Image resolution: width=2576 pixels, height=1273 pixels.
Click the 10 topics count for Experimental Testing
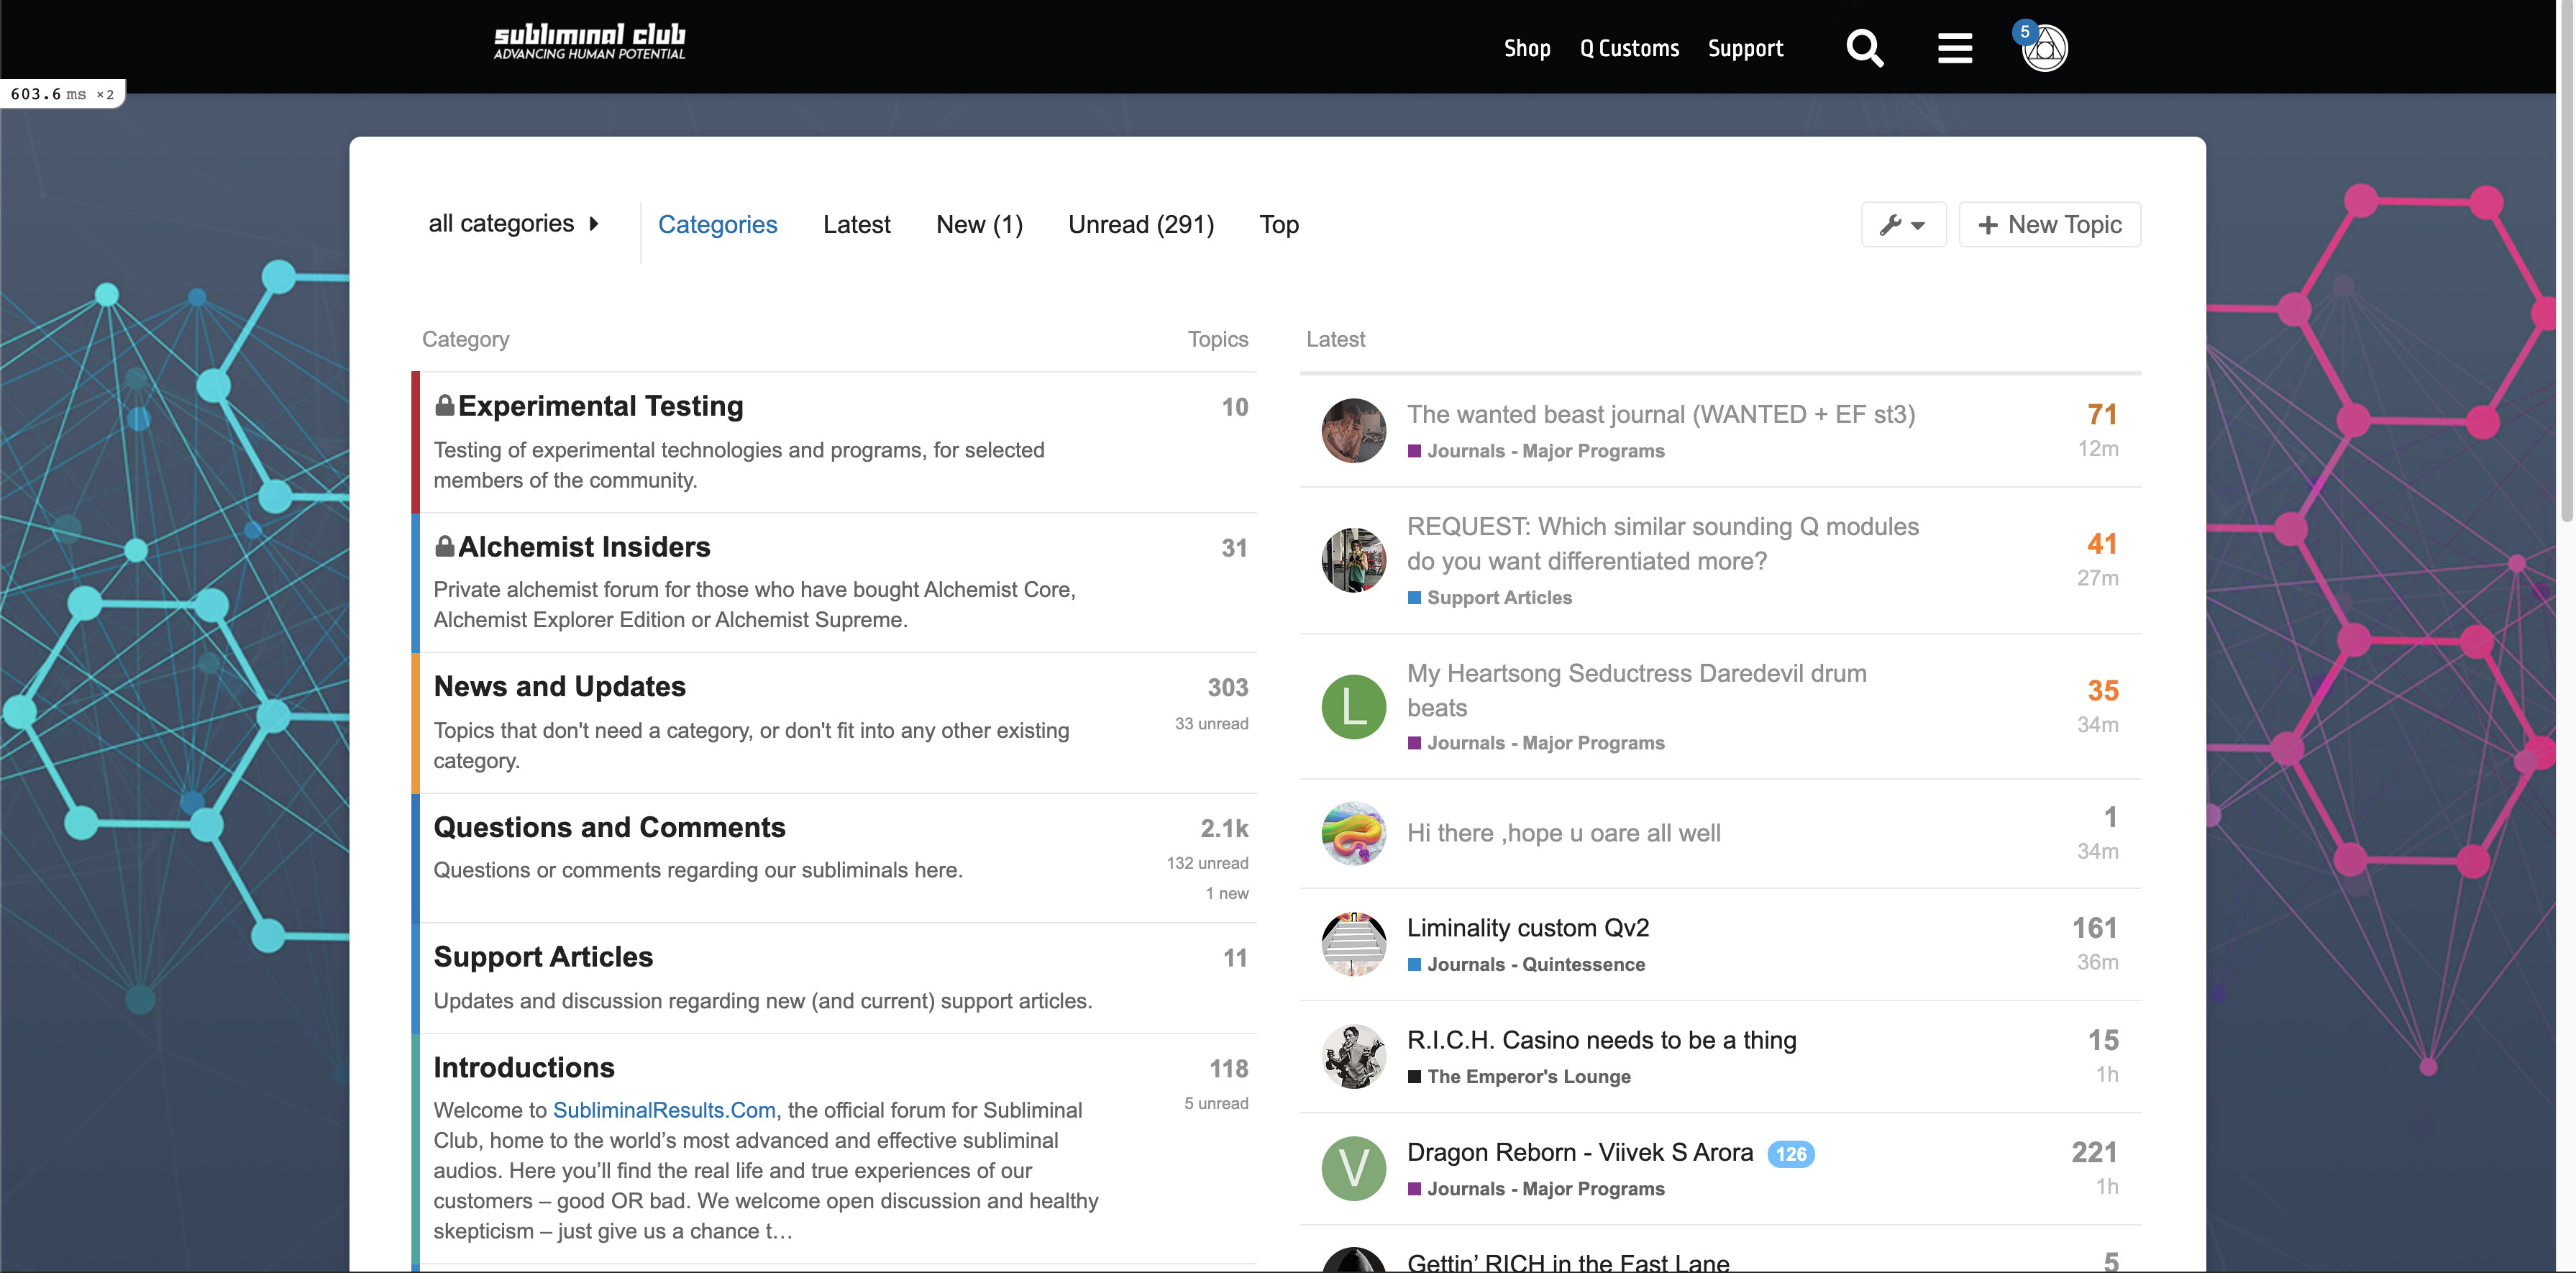1234,407
